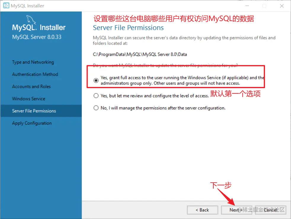Click the Back button
This screenshot has height=219, width=291.
pyautogui.click(x=202, y=210)
